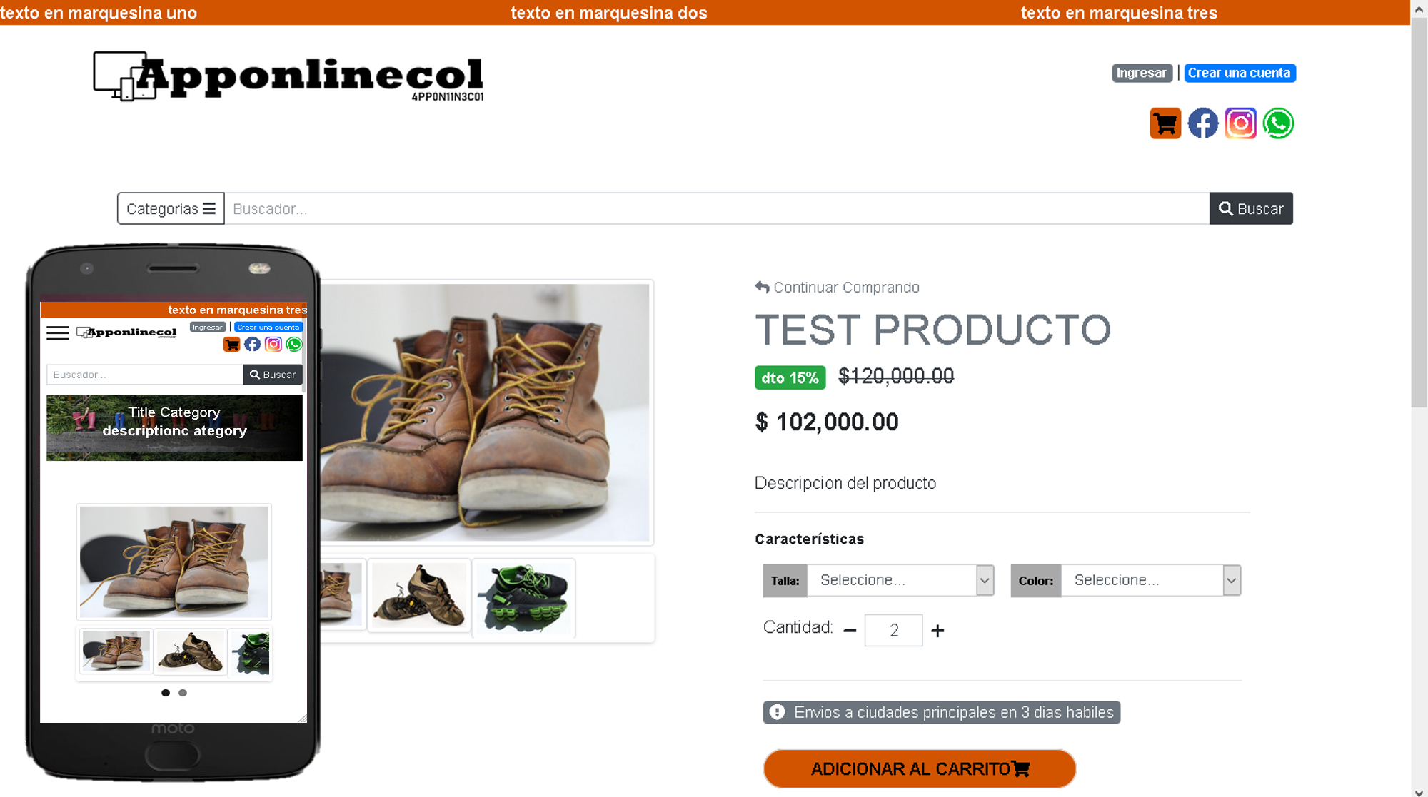
Task: Open the Categorias menu
Action: point(171,208)
